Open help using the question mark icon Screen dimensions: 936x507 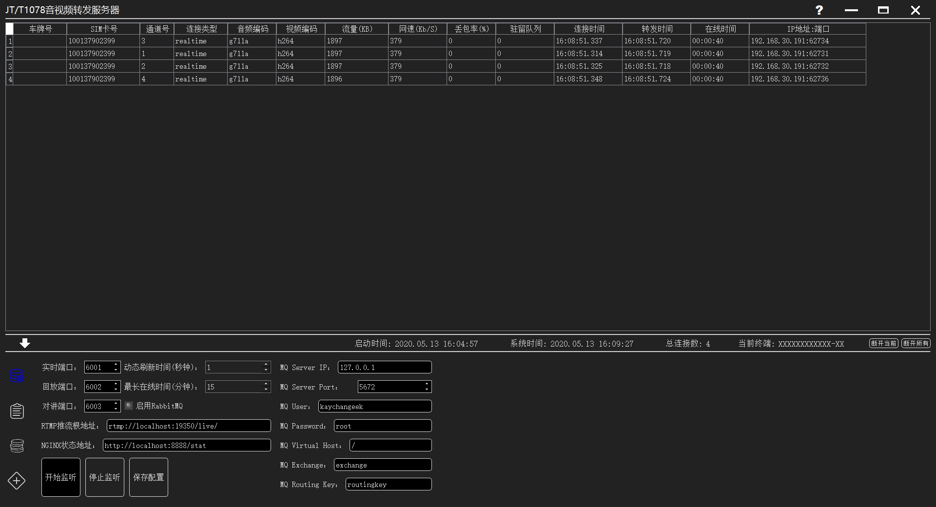pos(819,10)
